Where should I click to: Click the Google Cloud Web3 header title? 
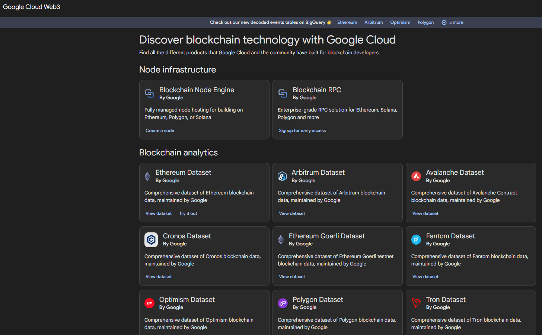(x=32, y=7)
